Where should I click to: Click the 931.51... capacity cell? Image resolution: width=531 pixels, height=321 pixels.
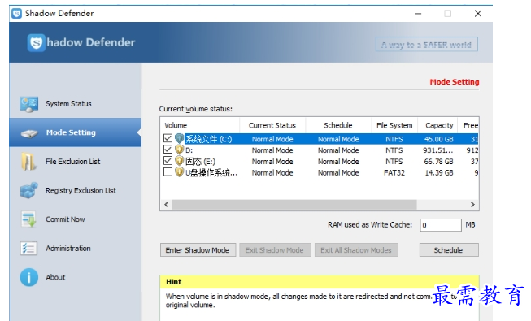coord(437,150)
